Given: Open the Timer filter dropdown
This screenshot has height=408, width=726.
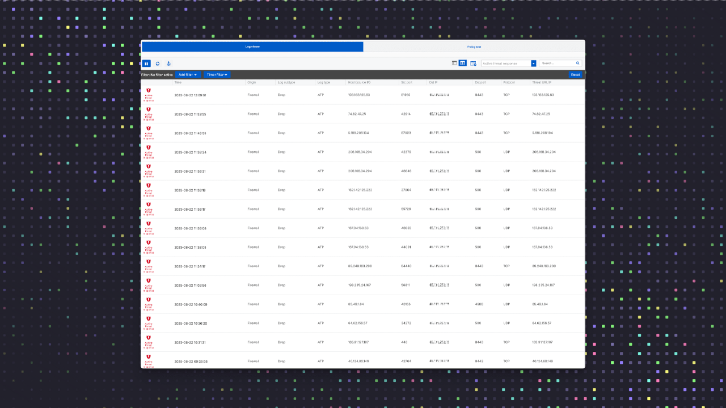Looking at the screenshot, I should (x=217, y=75).
